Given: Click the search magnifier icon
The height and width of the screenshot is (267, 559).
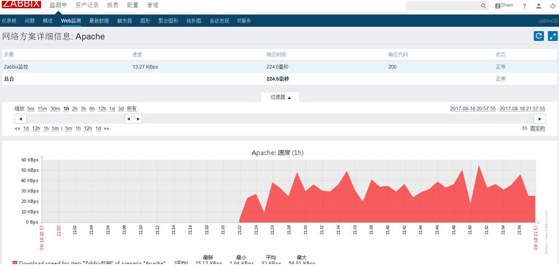Looking at the screenshot, I should pyautogui.click(x=484, y=6).
